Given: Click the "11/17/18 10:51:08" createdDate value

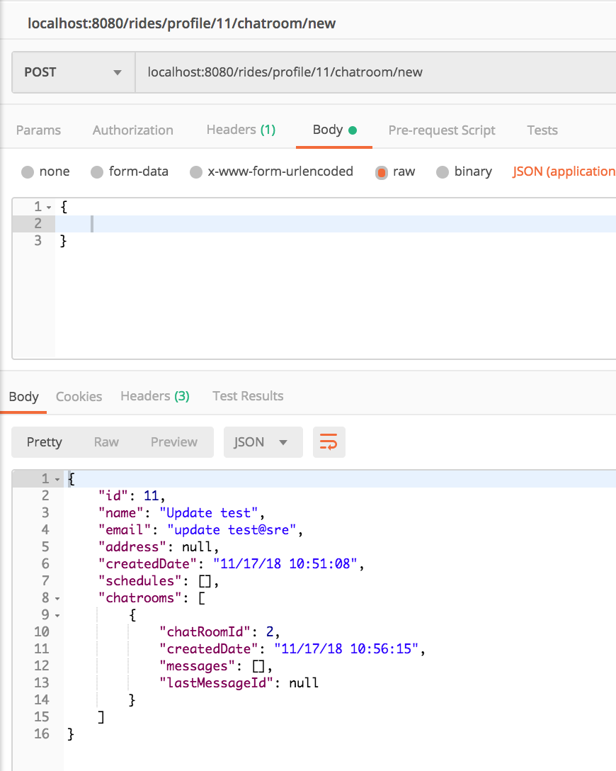Looking at the screenshot, I should tap(285, 564).
